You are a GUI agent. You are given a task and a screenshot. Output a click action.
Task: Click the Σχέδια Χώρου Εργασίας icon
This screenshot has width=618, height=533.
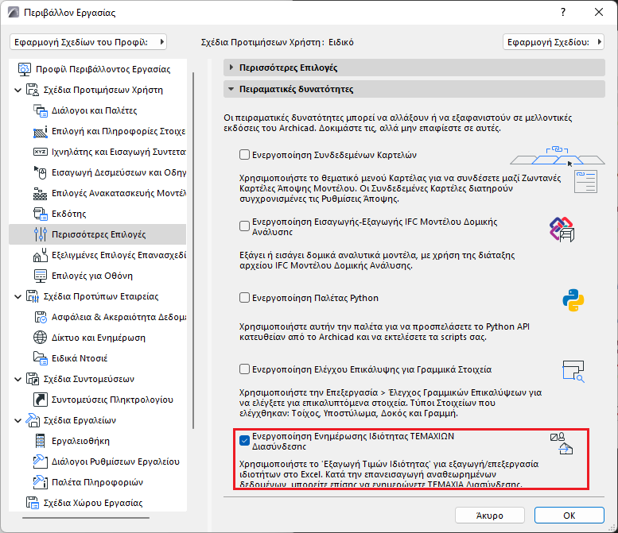pyautogui.click(x=33, y=503)
